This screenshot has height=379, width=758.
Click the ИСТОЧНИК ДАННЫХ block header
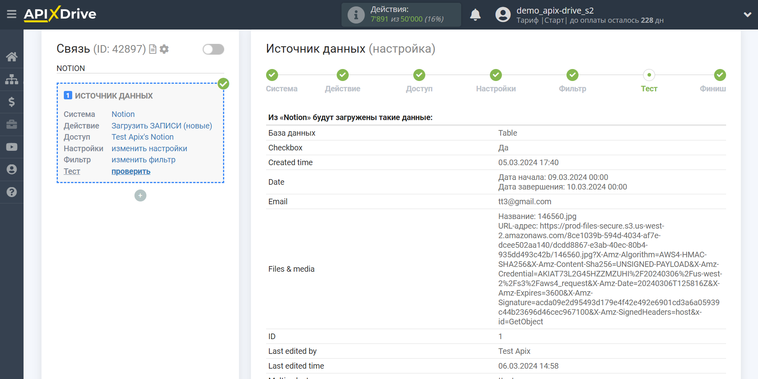(x=114, y=96)
